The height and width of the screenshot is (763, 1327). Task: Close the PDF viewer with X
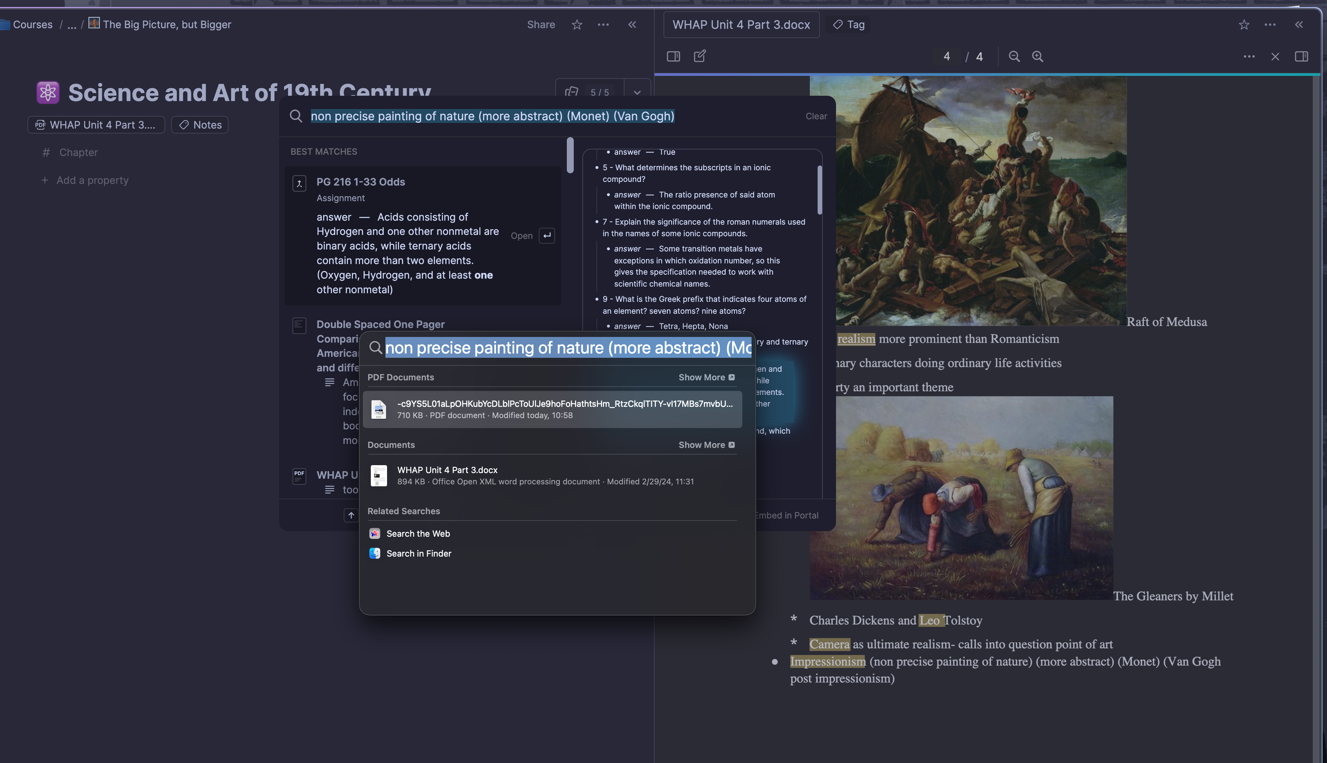1275,57
